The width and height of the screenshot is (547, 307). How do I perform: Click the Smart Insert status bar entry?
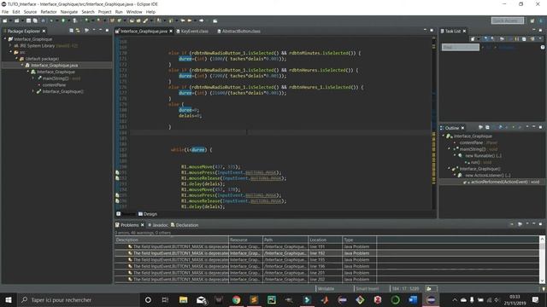click(x=368, y=288)
